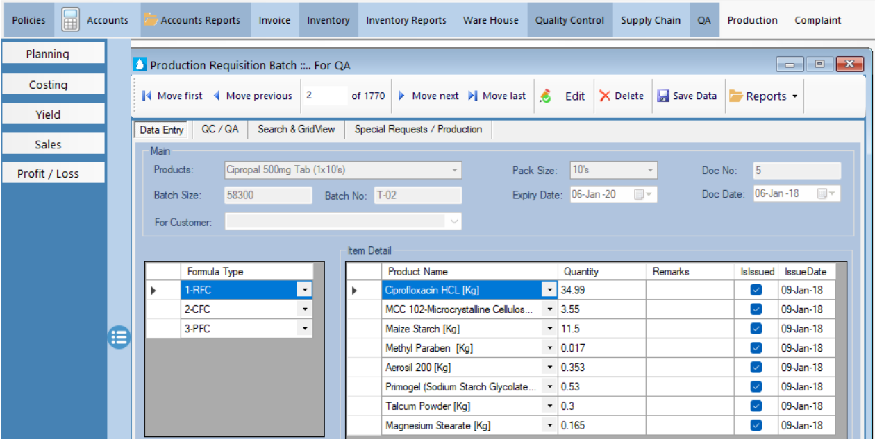Screen dimensions: 875x439
Task: Toggle IsIssued checkbox for Maize Starch
Action: click(x=756, y=329)
